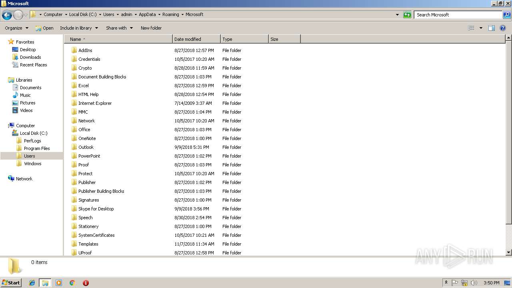Select the Outlook folder icon
512x288 pixels.
click(x=74, y=147)
